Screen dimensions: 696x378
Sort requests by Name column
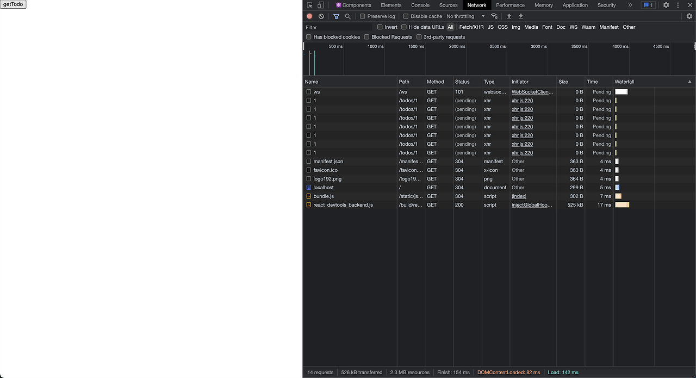(350, 82)
